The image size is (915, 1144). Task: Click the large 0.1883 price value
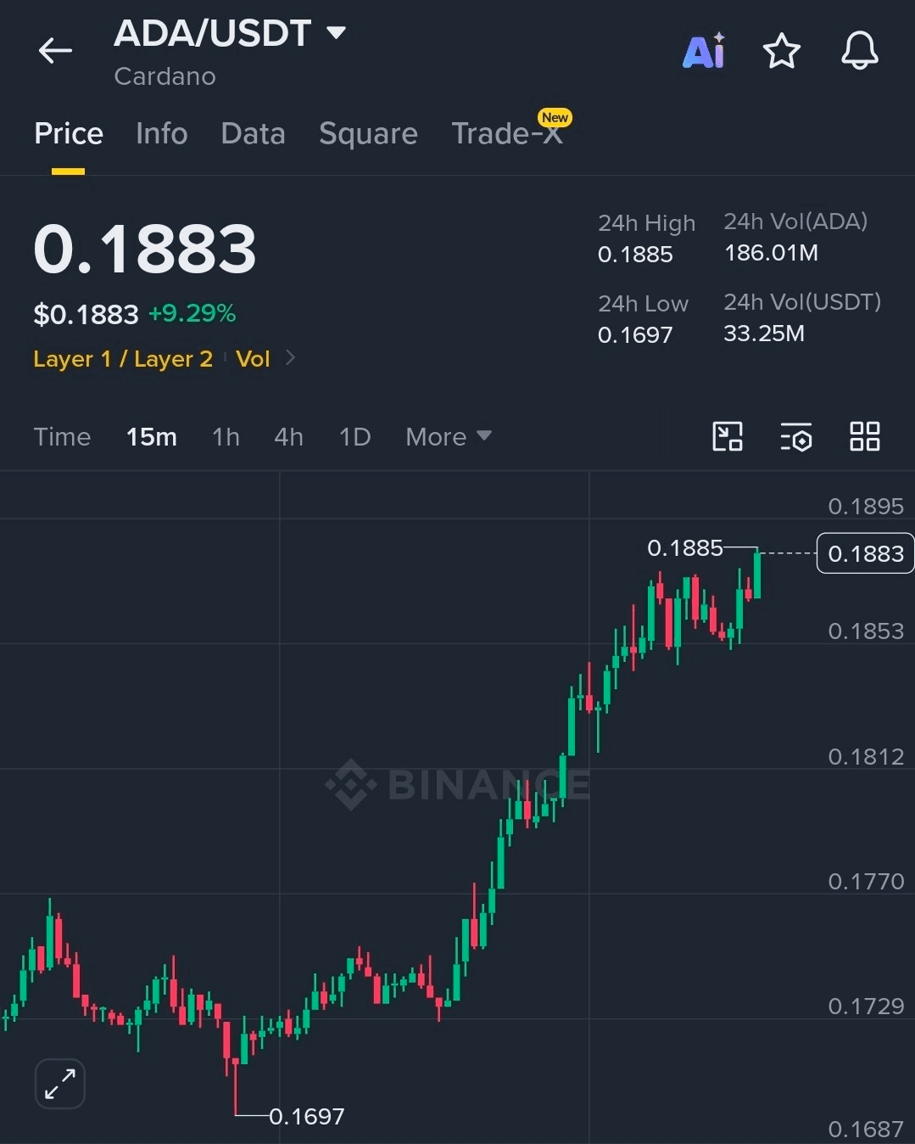pyautogui.click(x=145, y=249)
